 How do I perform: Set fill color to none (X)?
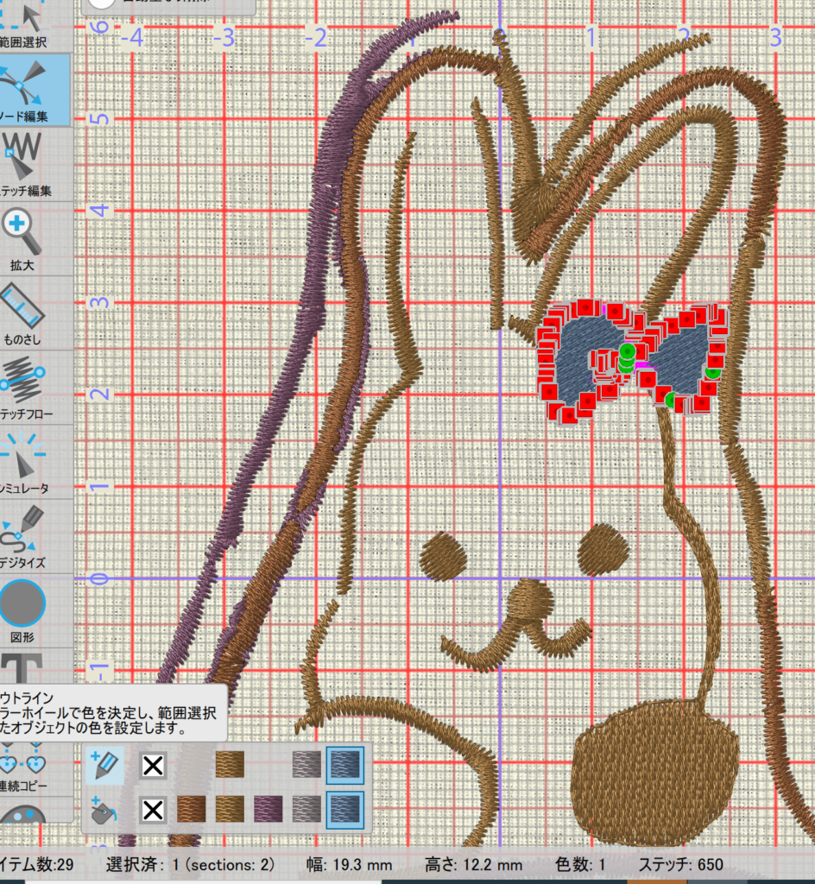pyautogui.click(x=153, y=810)
